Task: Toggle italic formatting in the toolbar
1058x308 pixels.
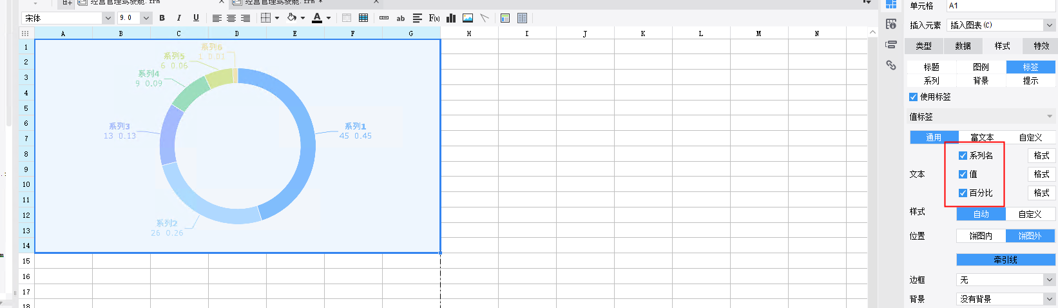Action: click(179, 18)
